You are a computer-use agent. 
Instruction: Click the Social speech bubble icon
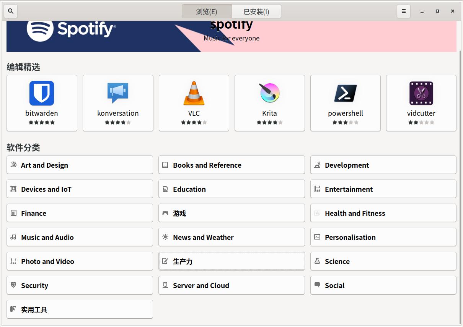(x=317, y=285)
